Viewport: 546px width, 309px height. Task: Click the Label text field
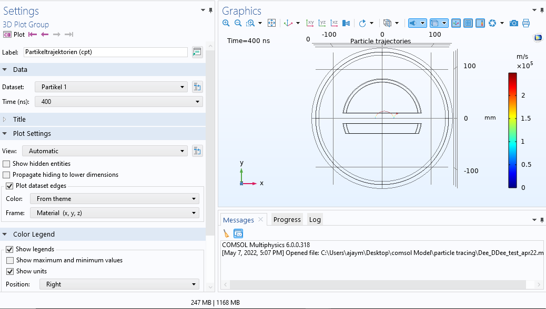(105, 52)
